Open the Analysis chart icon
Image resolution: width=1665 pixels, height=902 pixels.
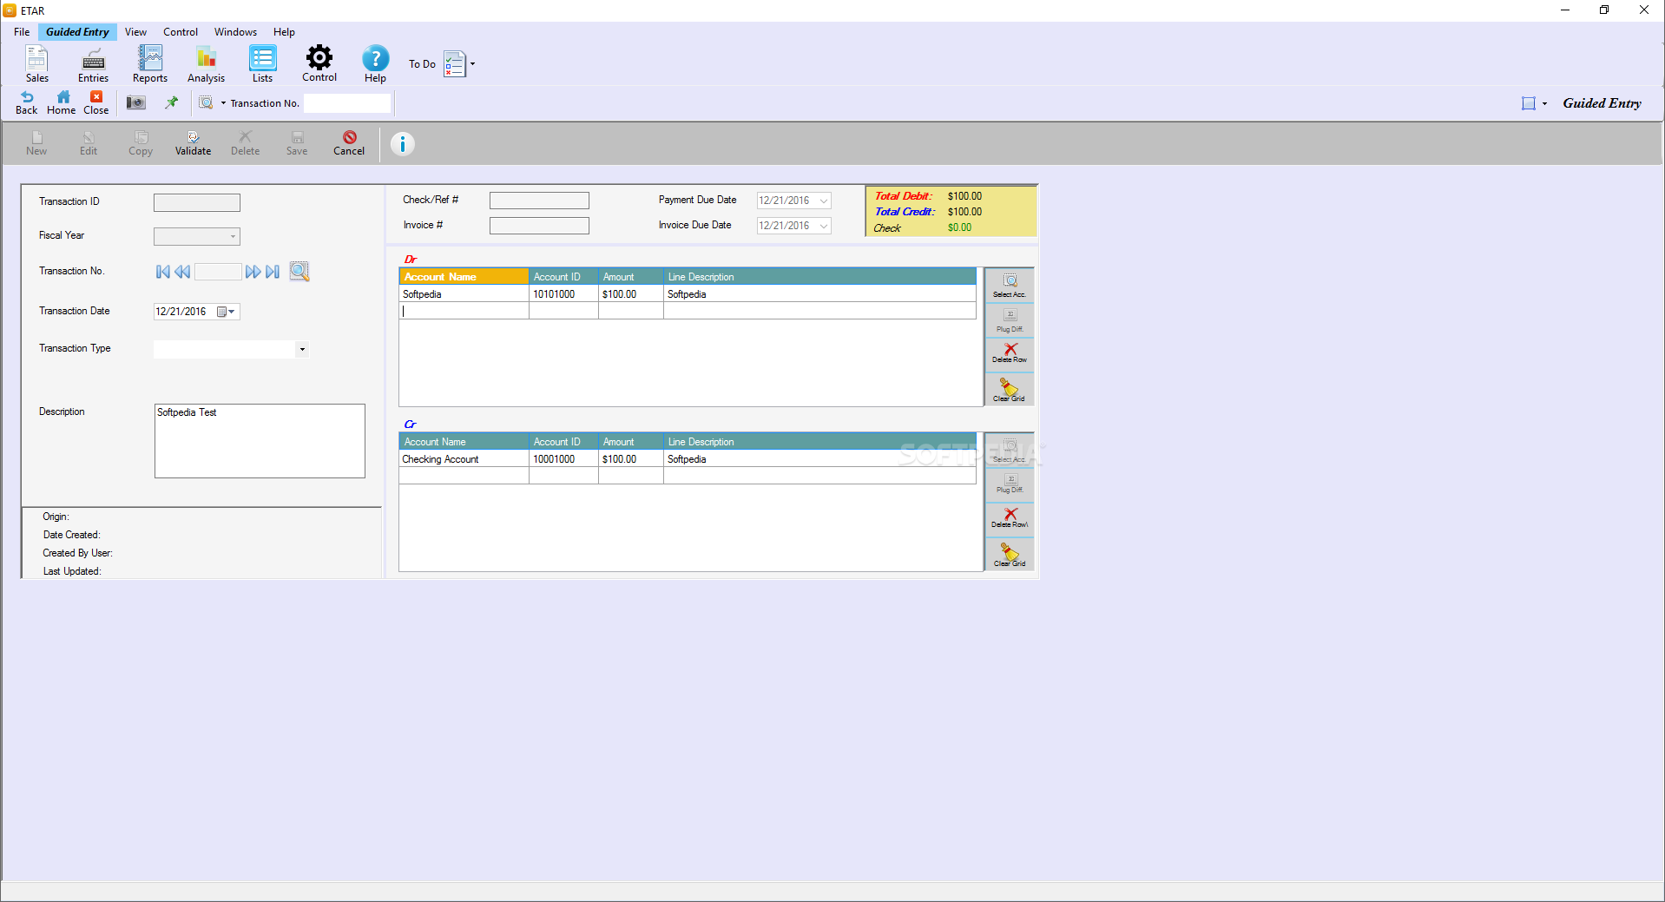206,58
